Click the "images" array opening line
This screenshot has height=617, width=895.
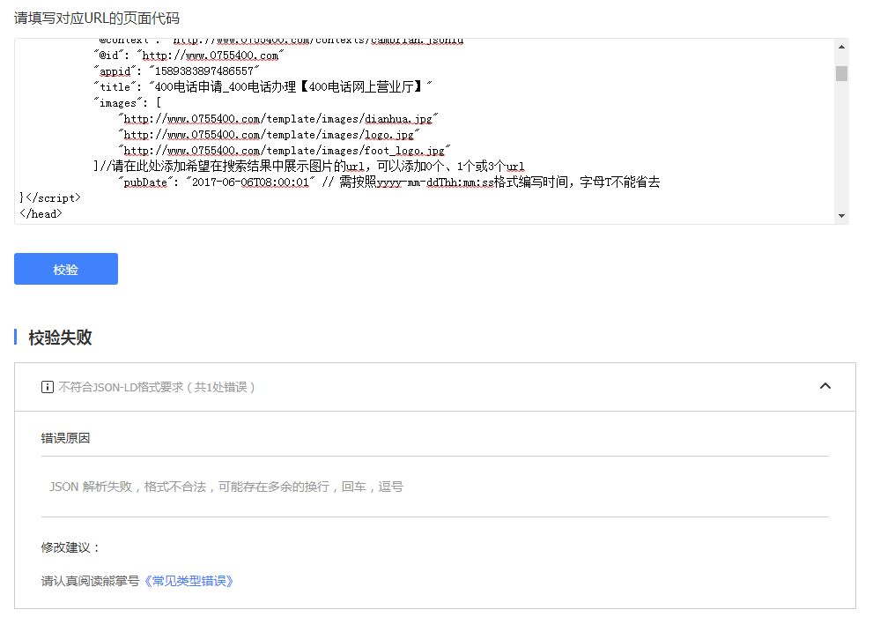pos(129,103)
